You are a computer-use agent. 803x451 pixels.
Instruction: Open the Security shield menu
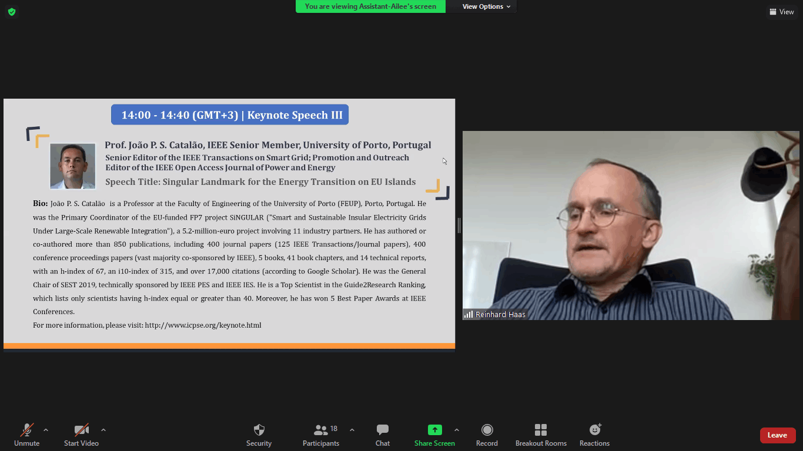point(259,435)
